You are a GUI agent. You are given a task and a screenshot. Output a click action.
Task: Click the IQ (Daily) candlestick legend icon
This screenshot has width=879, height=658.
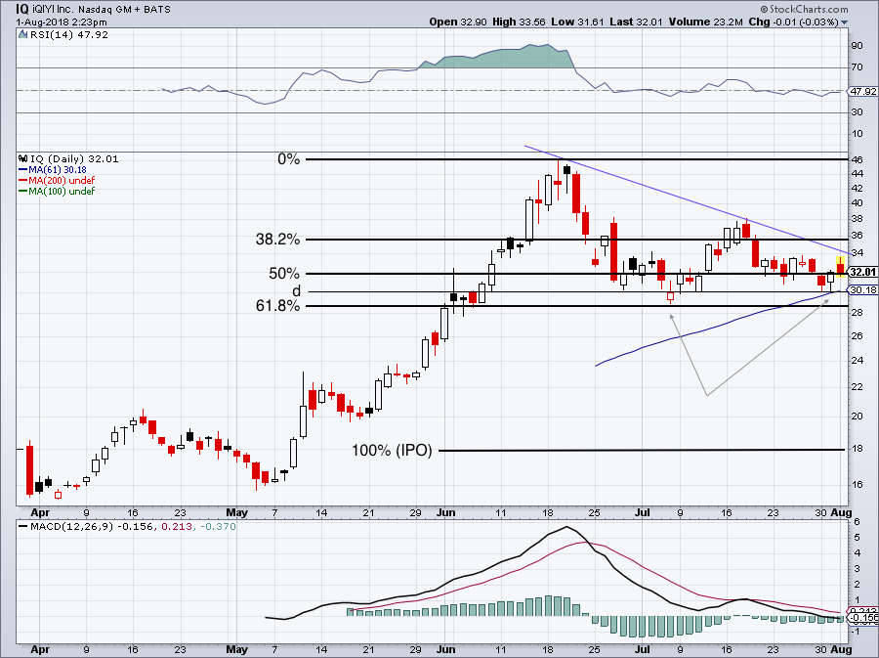22,158
